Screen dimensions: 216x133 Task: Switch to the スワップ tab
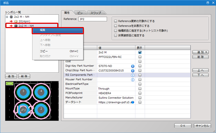(x=96, y=13)
